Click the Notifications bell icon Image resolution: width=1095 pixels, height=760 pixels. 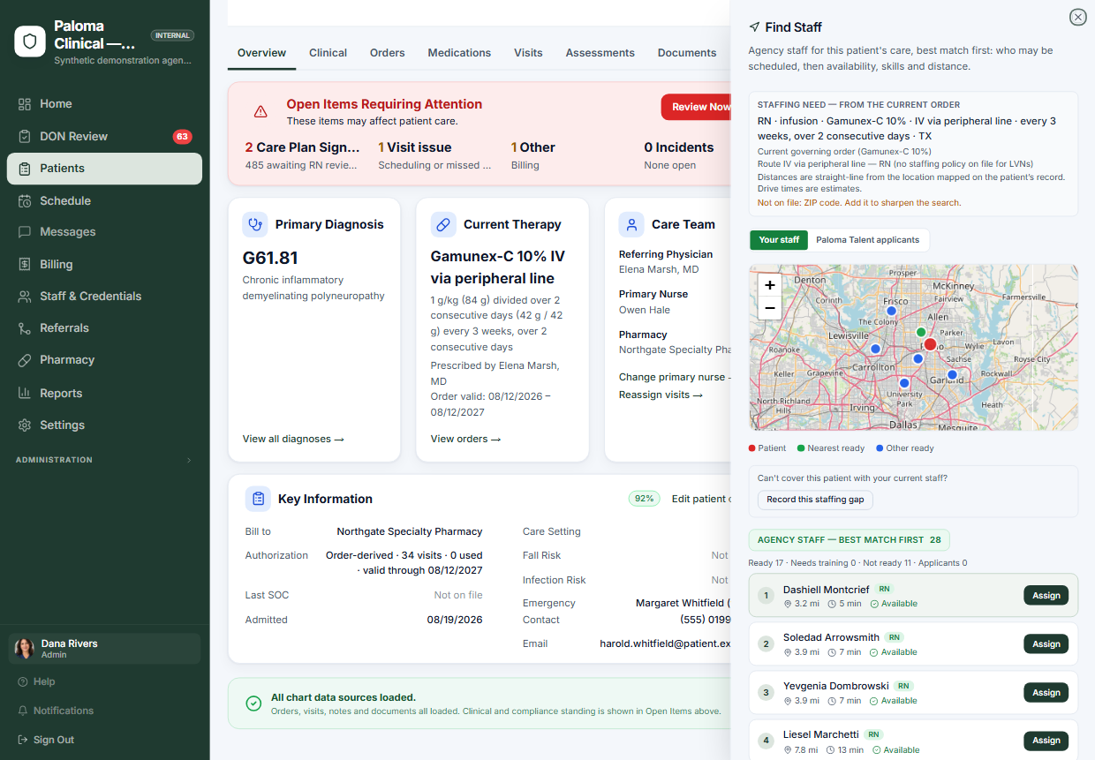click(x=23, y=711)
